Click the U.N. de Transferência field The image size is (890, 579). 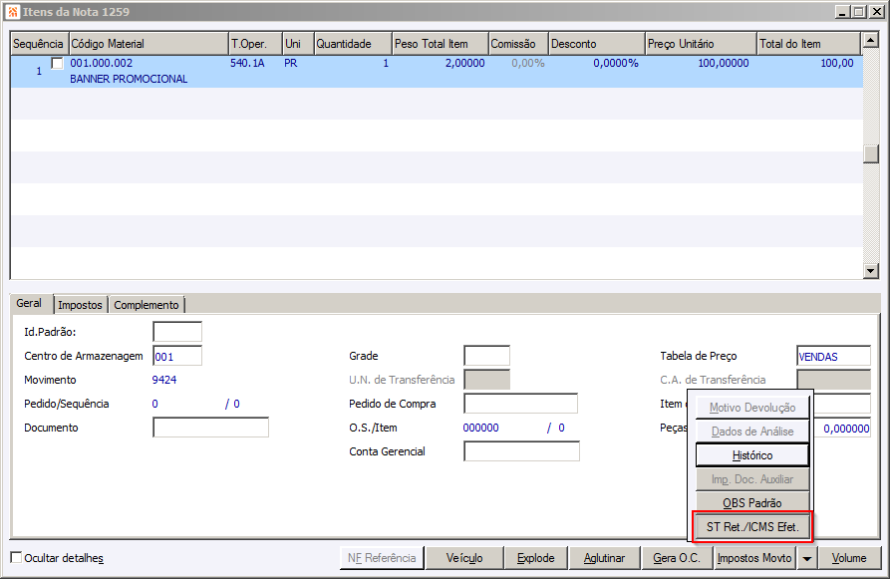pyautogui.click(x=486, y=380)
